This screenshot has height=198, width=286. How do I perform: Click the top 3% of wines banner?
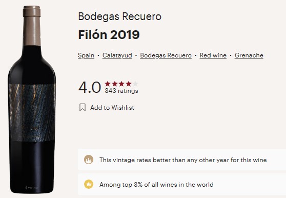tap(182, 184)
